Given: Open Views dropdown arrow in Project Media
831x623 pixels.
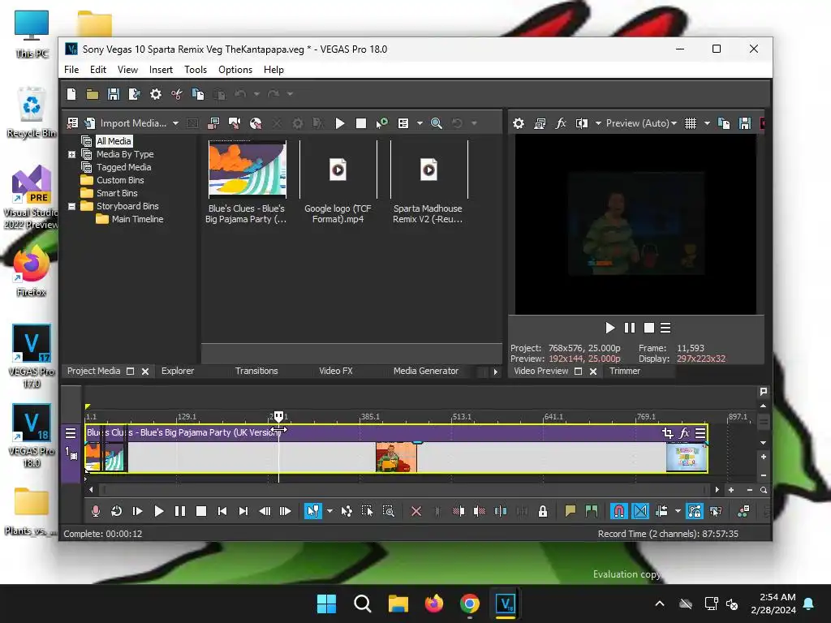Looking at the screenshot, I should [420, 123].
